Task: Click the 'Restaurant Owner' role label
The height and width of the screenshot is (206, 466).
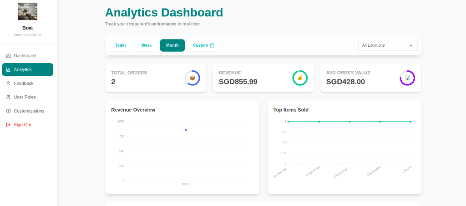Action: coord(28,34)
